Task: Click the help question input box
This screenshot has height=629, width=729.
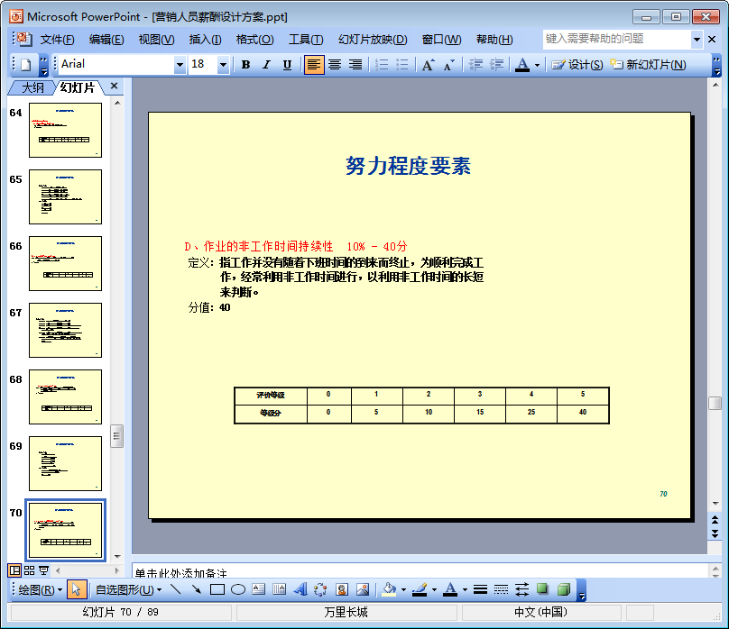Action: [x=617, y=40]
